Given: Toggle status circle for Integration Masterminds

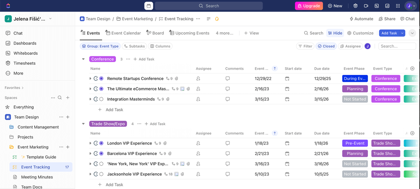Looking at the screenshot, I should (101, 99).
